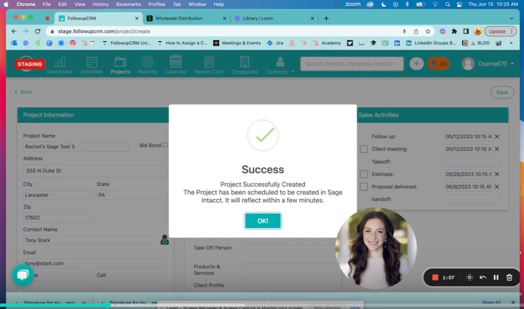Enable the Bid Bond checkbox

click(x=165, y=145)
